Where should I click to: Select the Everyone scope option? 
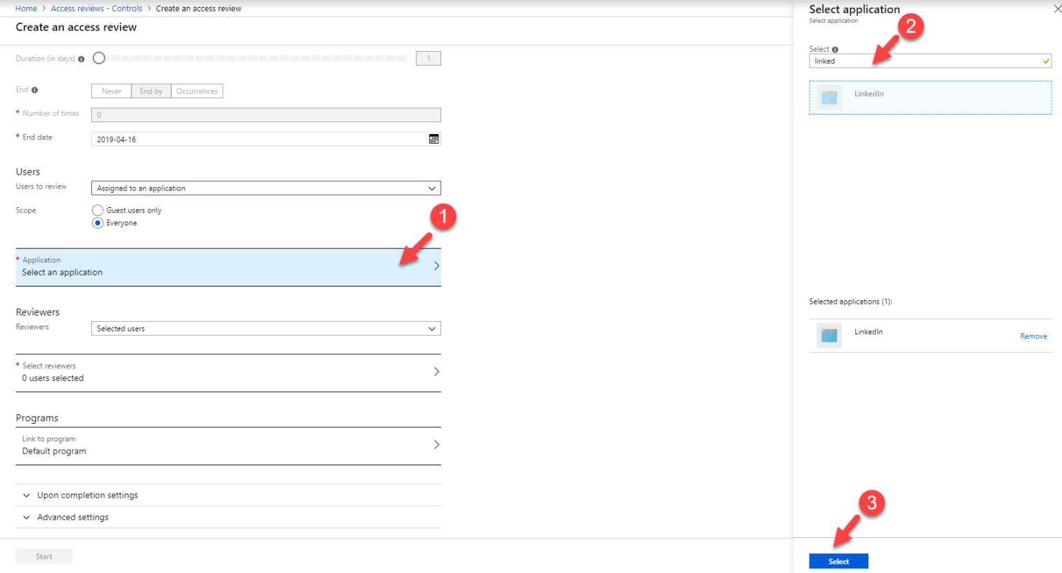97,222
